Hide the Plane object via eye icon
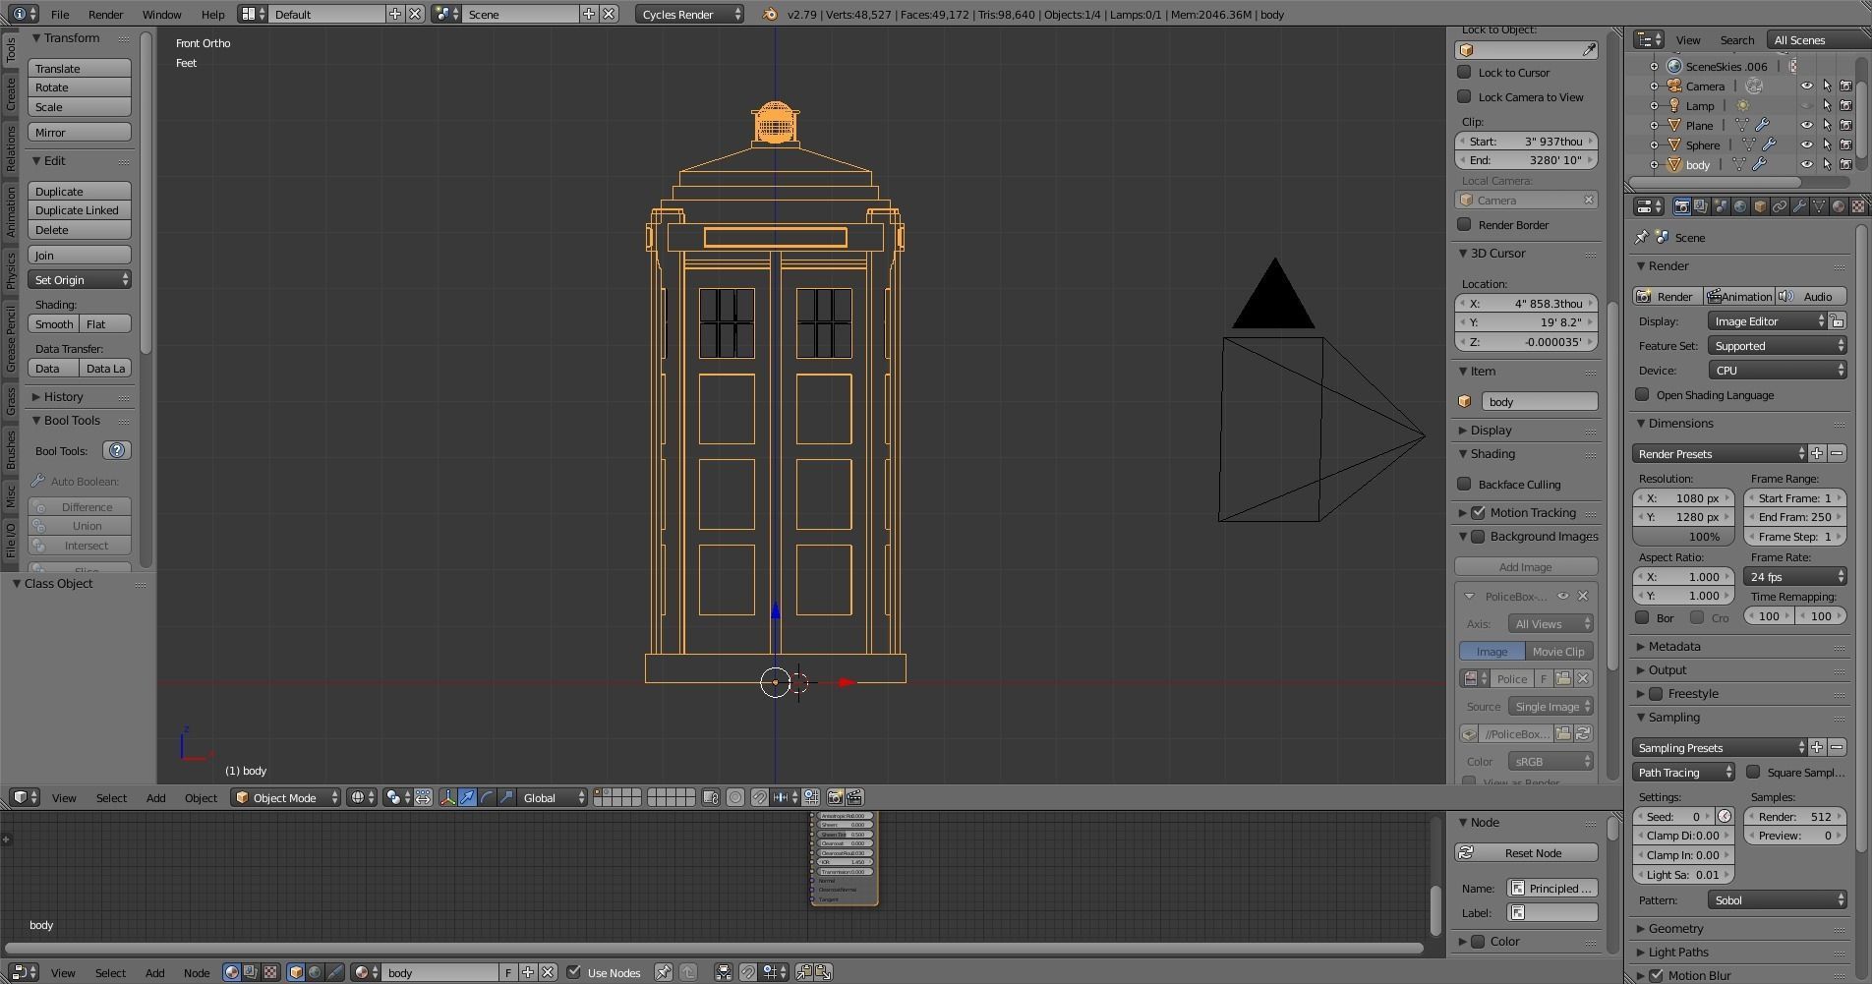Image resolution: width=1872 pixels, height=984 pixels. [x=1806, y=125]
